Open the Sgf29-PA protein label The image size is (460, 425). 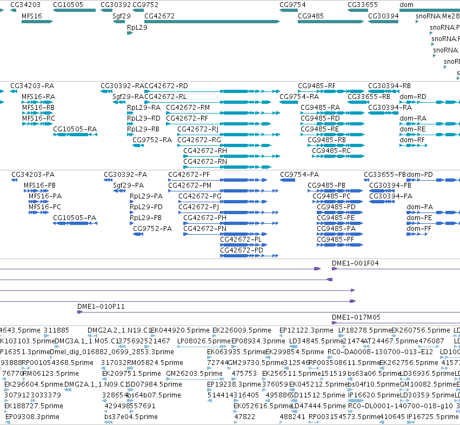pyautogui.click(x=129, y=185)
